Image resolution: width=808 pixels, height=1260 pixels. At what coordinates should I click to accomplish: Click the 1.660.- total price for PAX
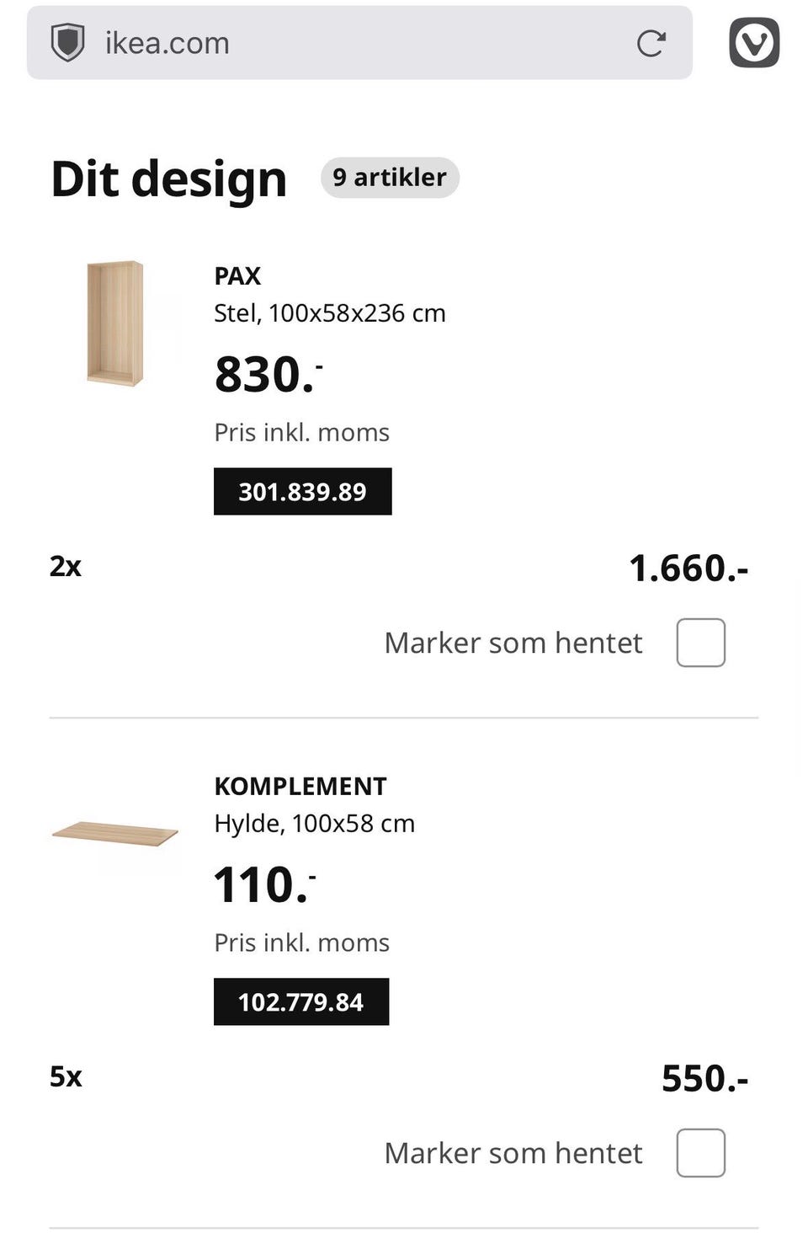coord(688,569)
